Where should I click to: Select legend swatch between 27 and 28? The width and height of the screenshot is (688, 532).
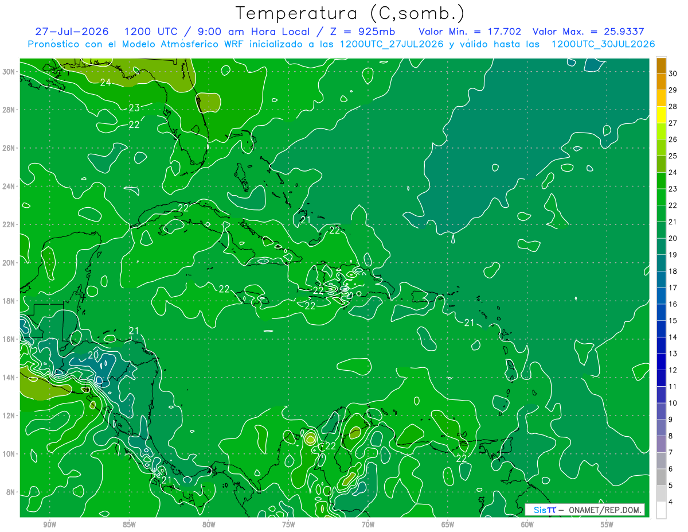coord(661,115)
